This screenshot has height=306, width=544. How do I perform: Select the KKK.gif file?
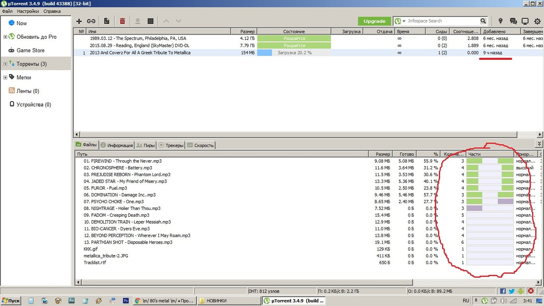[x=91, y=249]
